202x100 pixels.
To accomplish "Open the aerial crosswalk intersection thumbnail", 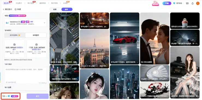I will point(64,39).
